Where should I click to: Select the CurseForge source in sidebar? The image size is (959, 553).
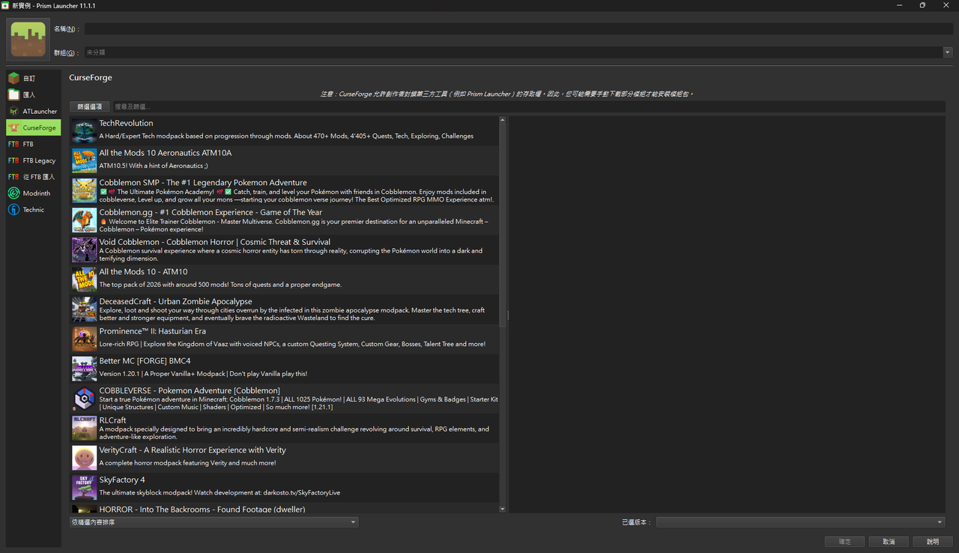[33, 127]
